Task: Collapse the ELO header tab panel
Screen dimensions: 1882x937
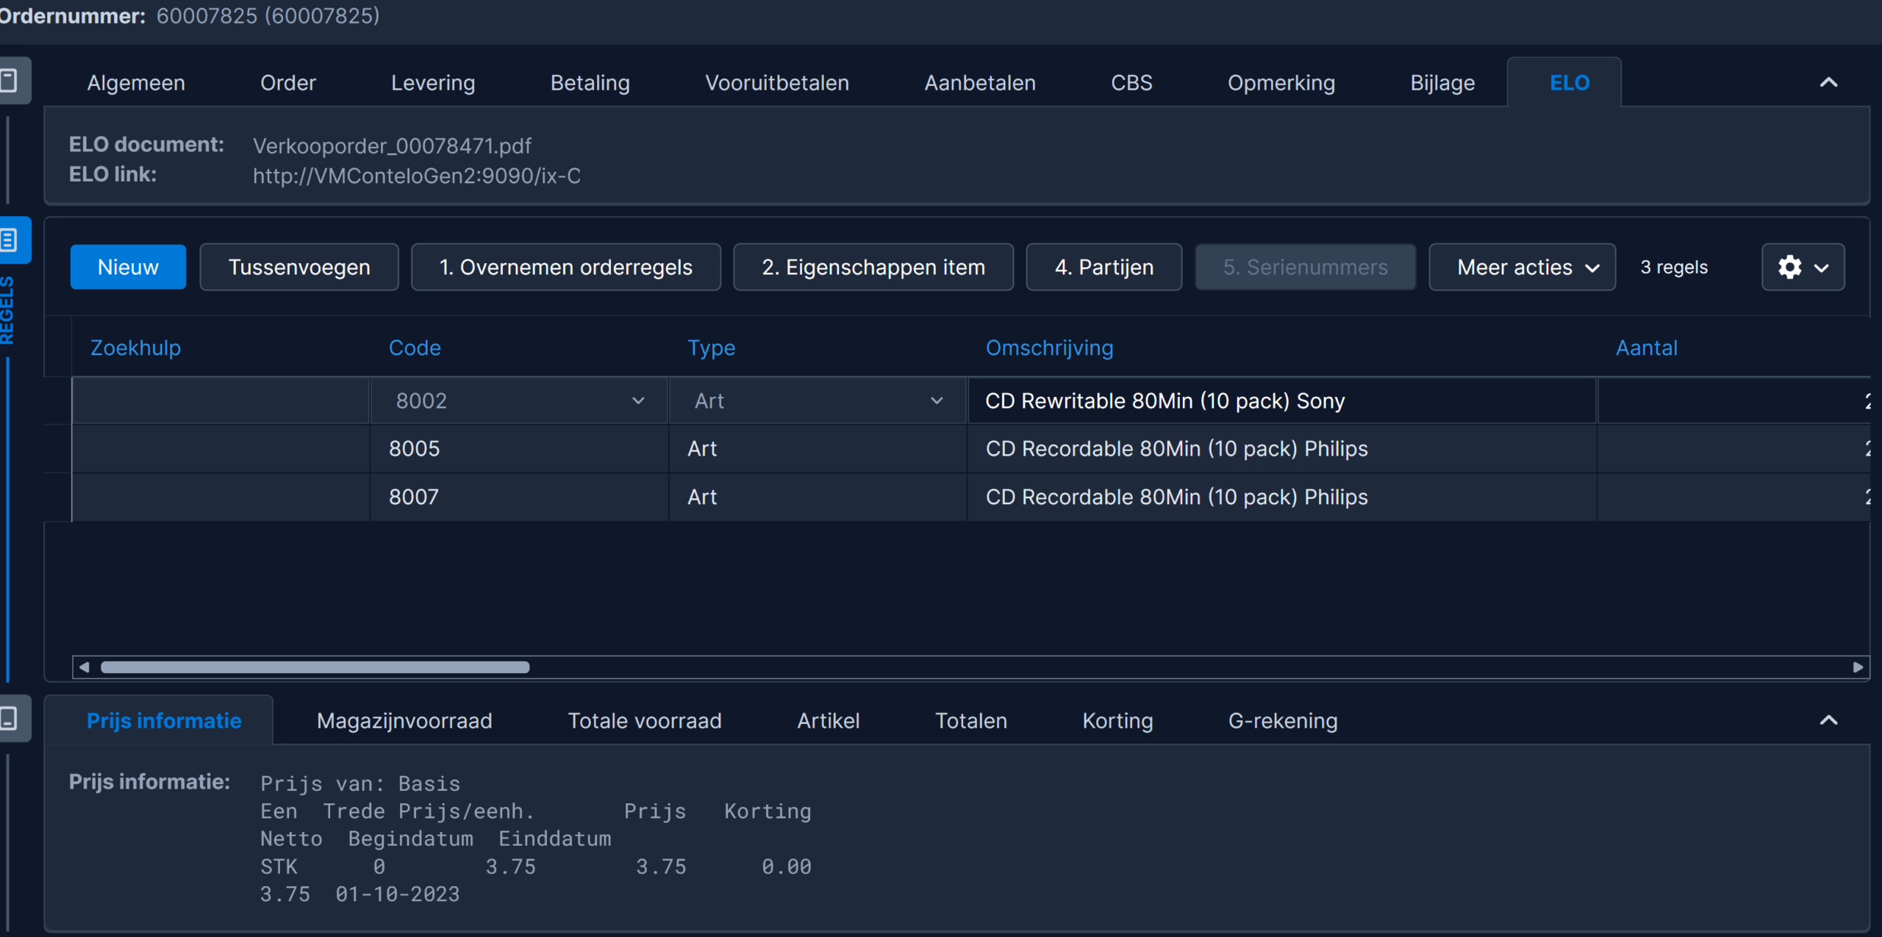Action: coord(1828,82)
